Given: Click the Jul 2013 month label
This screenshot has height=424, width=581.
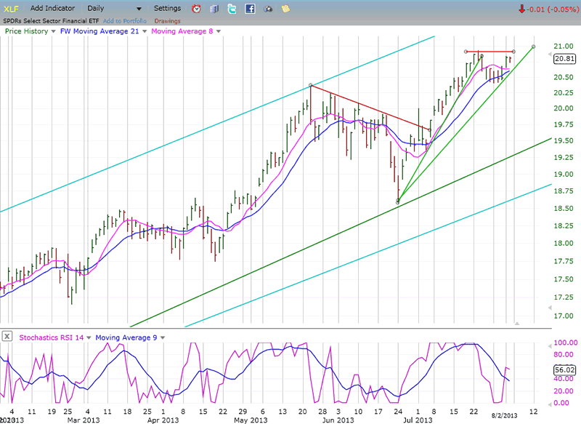Looking at the screenshot, I should point(418,420).
